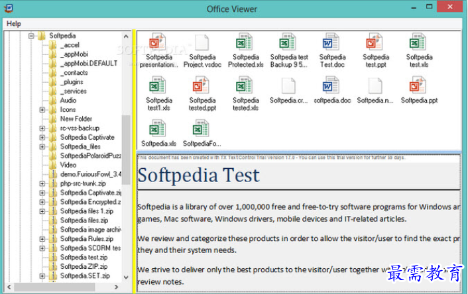Select the _contacts folder
This screenshot has height=294, width=468.
pyautogui.click(x=74, y=73)
